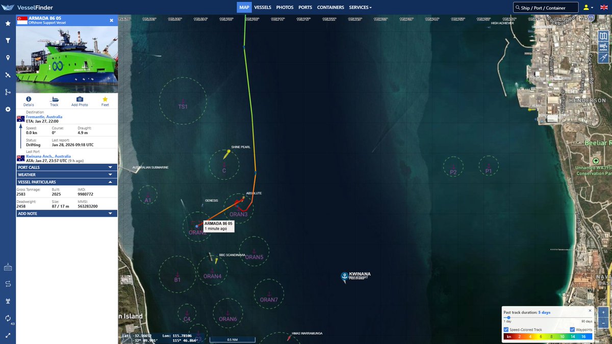Zoom in the map with plus button
Screen dimensions: 612x344
click(x=603, y=312)
